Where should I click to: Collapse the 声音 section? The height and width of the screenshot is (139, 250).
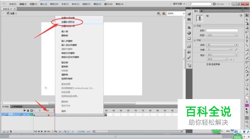195,40
